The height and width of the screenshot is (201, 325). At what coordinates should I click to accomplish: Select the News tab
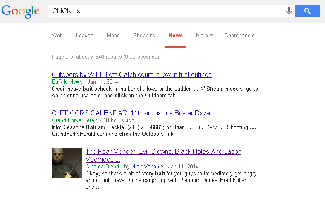176,36
